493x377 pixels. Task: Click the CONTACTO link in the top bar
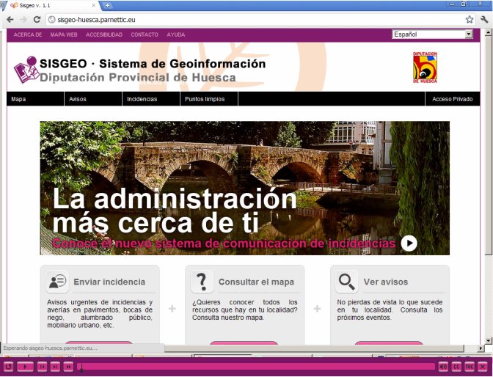[144, 34]
